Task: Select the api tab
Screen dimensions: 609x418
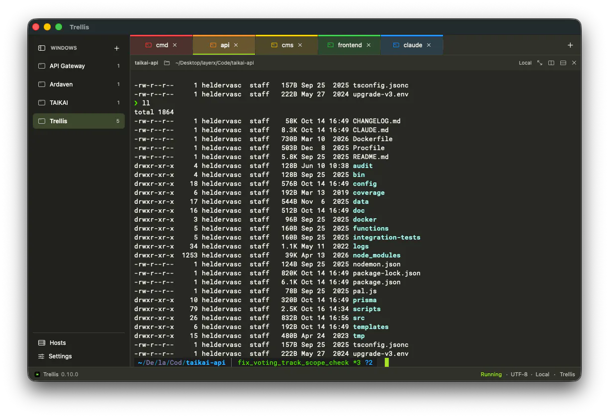Action: click(x=224, y=45)
